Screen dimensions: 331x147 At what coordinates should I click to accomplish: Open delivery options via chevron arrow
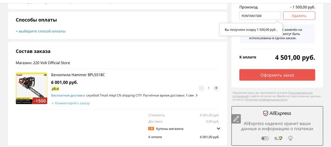(196, 96)
